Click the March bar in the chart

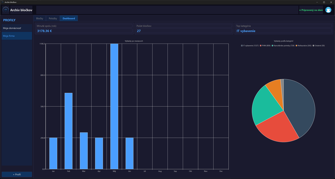click(84, 151)
